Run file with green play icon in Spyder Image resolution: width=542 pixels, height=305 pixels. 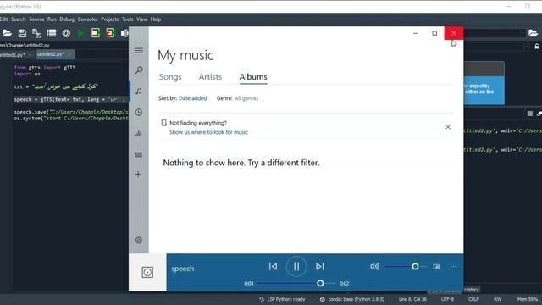coord(81,33)
